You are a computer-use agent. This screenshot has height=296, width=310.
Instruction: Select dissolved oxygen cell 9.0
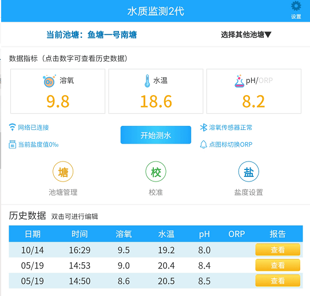point(124,266)
